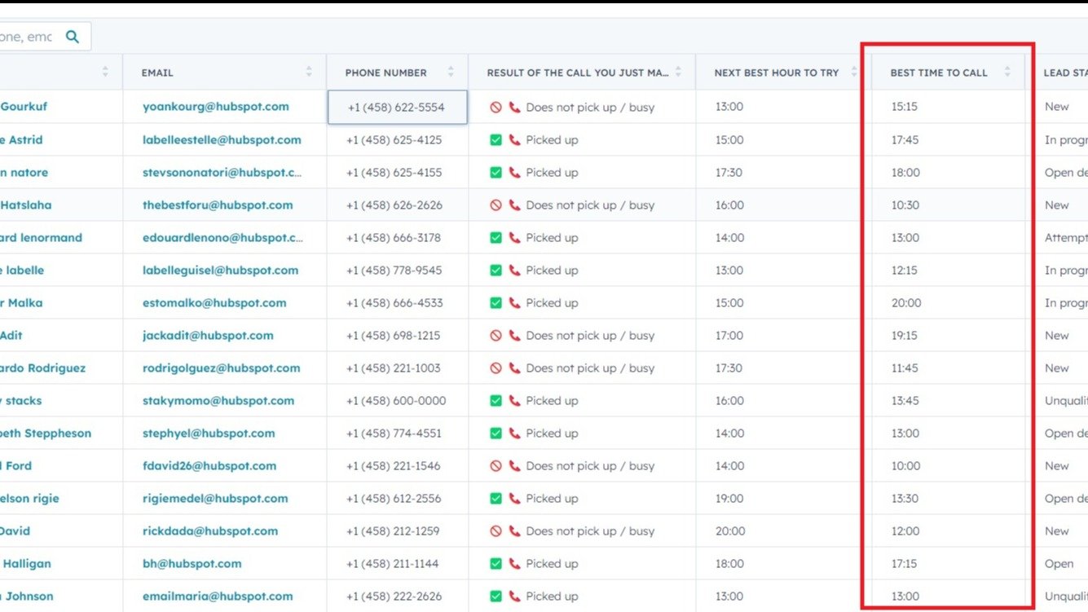The image size is (1088, 612).
Task: Click green checkmark in Johnson row
Action: [496, 597]
